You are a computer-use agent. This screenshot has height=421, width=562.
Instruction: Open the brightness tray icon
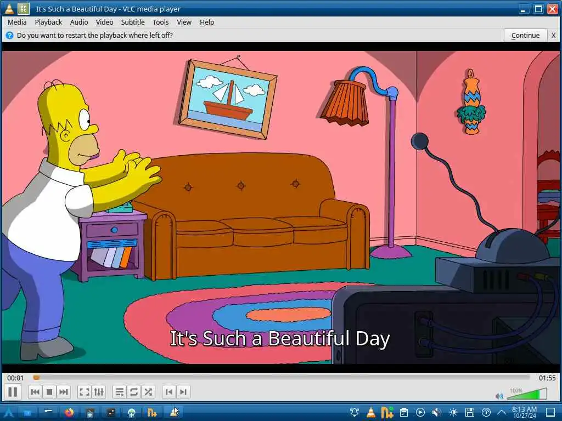[453, 412]
